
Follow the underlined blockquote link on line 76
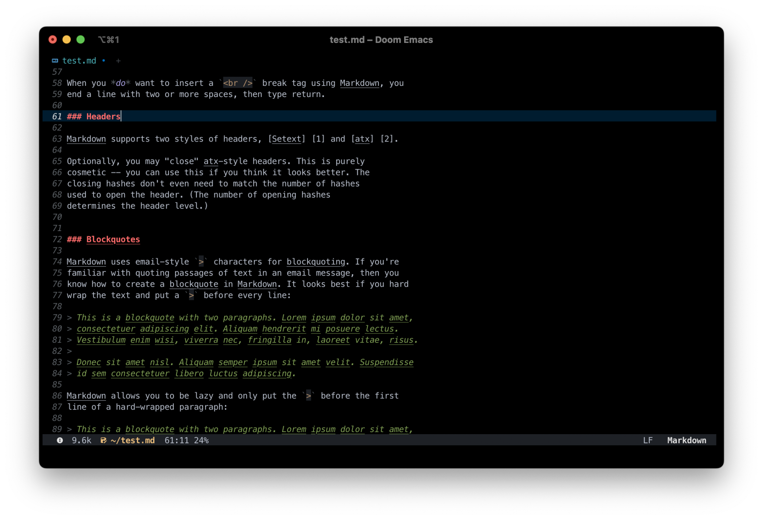(194, 284)
